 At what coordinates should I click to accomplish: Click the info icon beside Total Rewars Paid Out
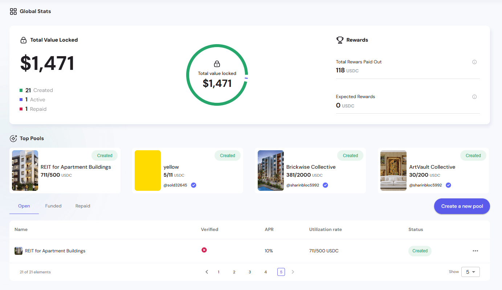(474, 62)
